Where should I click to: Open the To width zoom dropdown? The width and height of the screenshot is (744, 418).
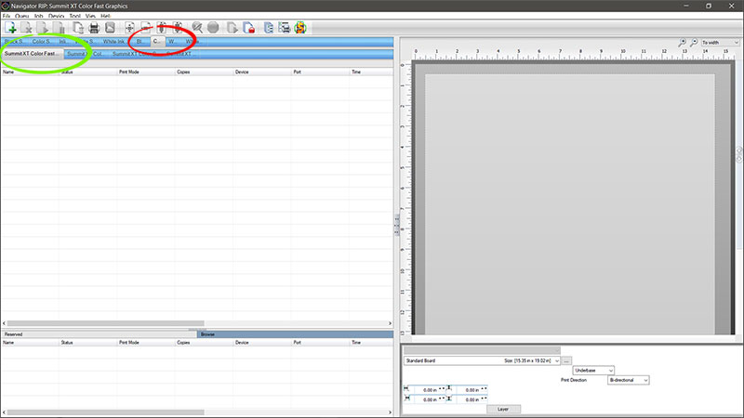[x=720, y=42]
